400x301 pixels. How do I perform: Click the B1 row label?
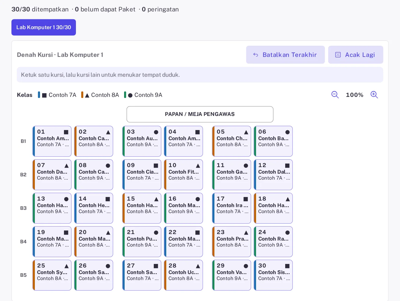pyautogui.click(x=23, y=141)
